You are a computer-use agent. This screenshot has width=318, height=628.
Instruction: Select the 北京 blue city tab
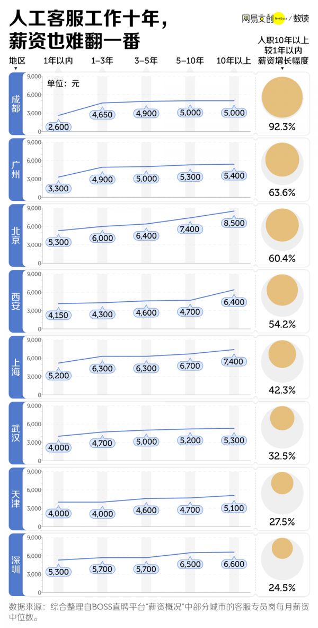pos(16,235)
